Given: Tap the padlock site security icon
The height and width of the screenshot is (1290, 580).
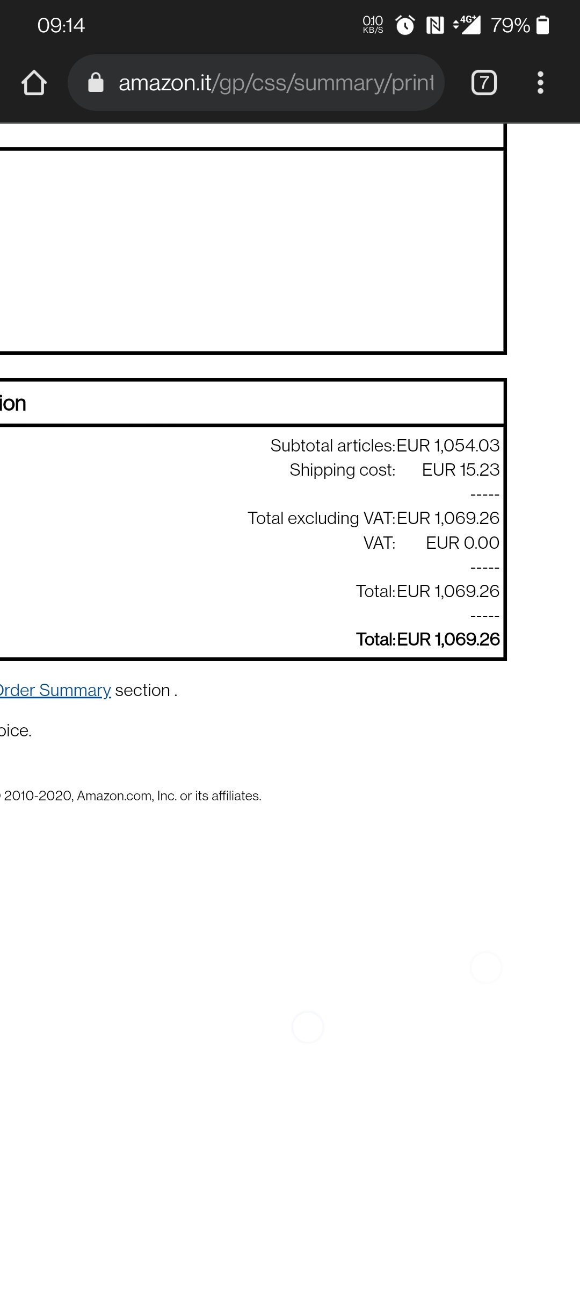Looking at the screenshot, I should [x=96, y=83].
